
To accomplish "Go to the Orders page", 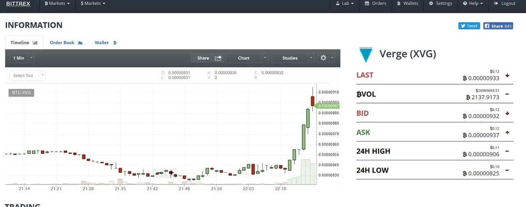I will [x=375, y=4].
